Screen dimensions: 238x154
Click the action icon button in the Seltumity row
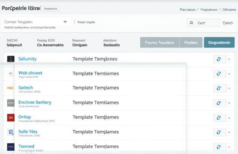(219, 59)
